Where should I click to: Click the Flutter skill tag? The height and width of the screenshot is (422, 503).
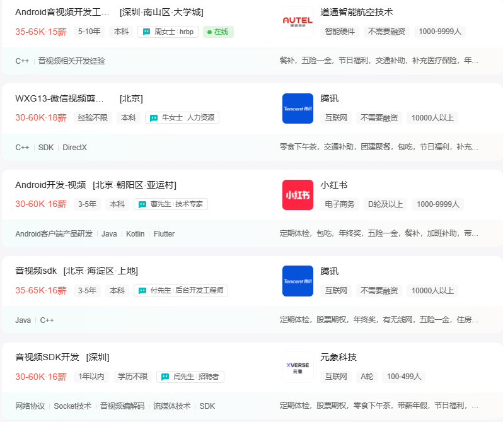(164, 234)
